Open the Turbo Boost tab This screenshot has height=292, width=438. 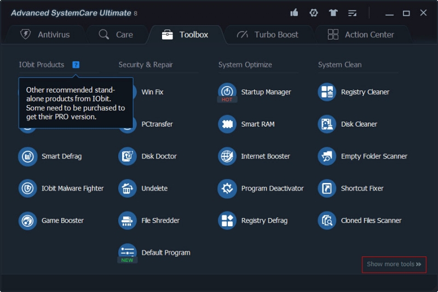[x=268, y=35]
